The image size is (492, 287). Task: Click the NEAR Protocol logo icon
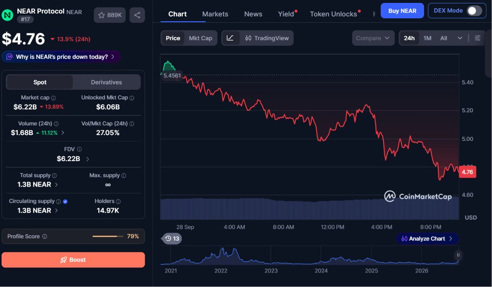tap(7, 15)
